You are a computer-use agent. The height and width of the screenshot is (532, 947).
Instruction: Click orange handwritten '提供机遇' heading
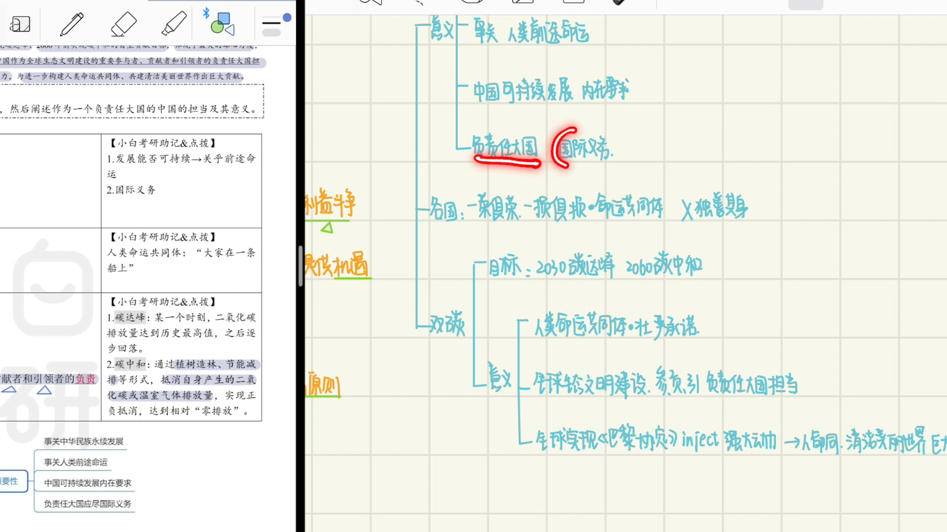337,266
